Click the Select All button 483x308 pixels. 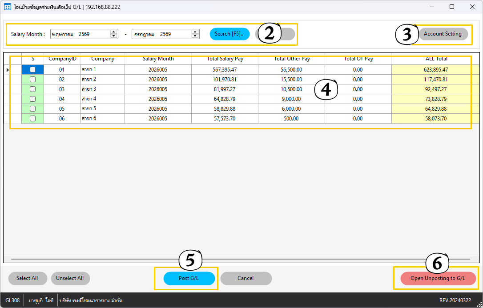coord(28,278)
